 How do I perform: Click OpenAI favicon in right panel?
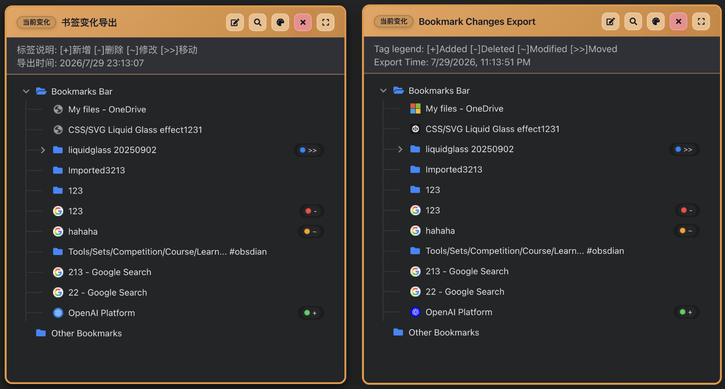coord(415,312)
